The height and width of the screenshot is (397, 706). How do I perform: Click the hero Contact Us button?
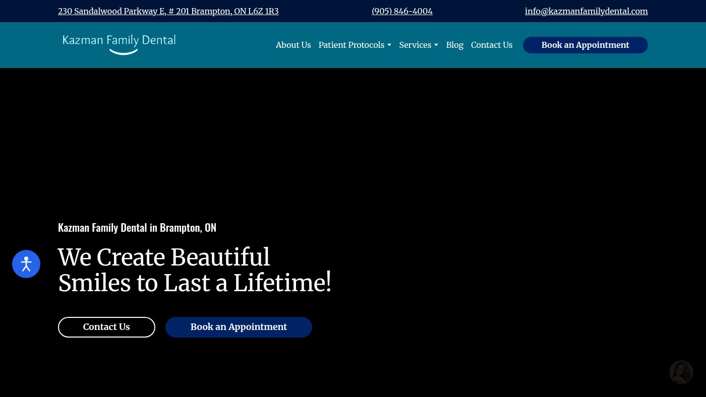tap(106, 327)
